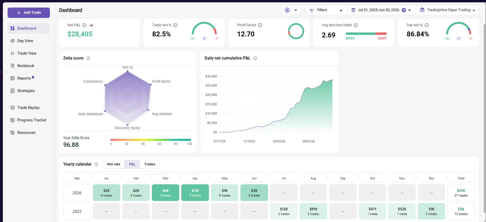486x222 pixels.
Task: Click Profit factor info icon
Action: coord(260,25)
